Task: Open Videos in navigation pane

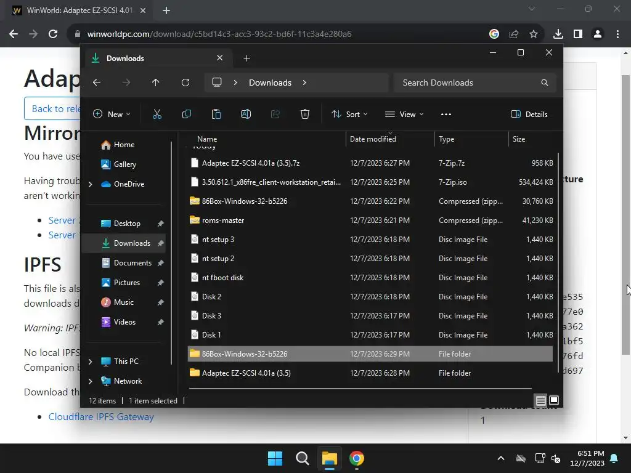Action: pyautogui.click(x=124, y=322)
